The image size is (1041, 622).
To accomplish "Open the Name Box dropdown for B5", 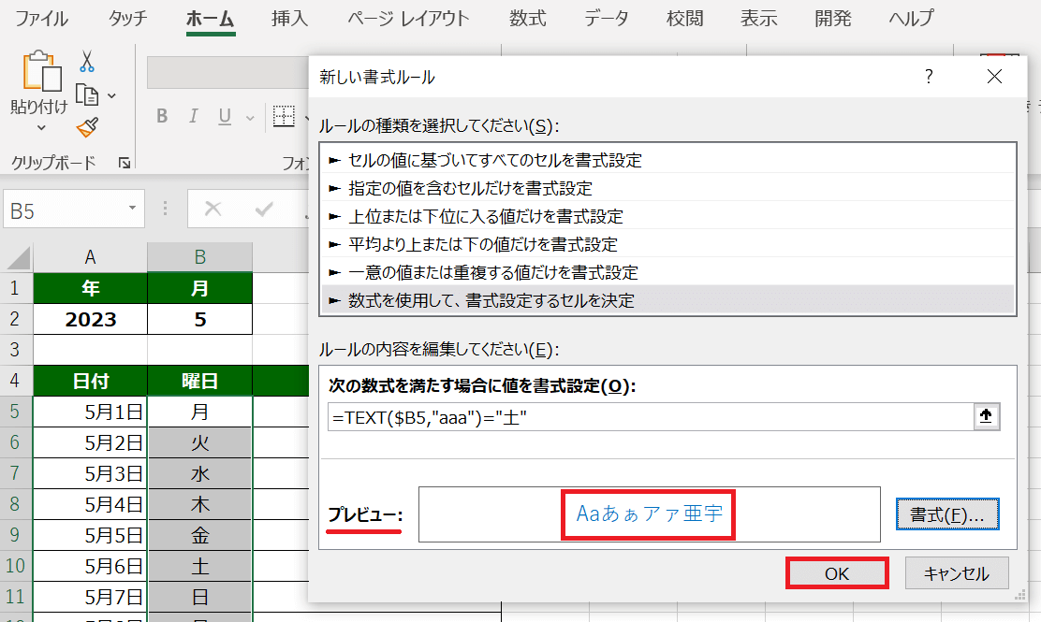I will 132,209.
